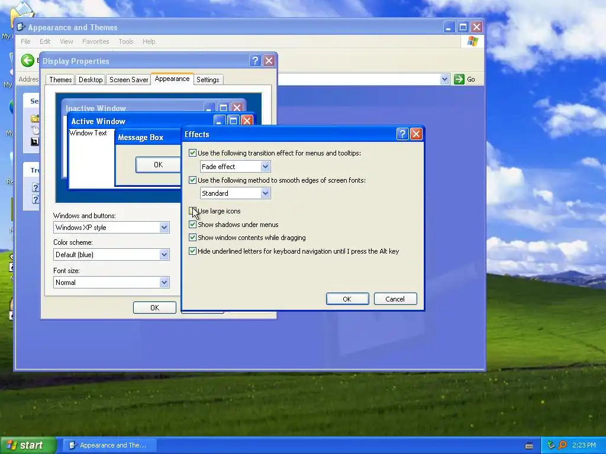Uncheck the transition effect for menus checkbox
The width and height of the screenshot is (606, 454).
pyautogui.click(x=192, y=153)
